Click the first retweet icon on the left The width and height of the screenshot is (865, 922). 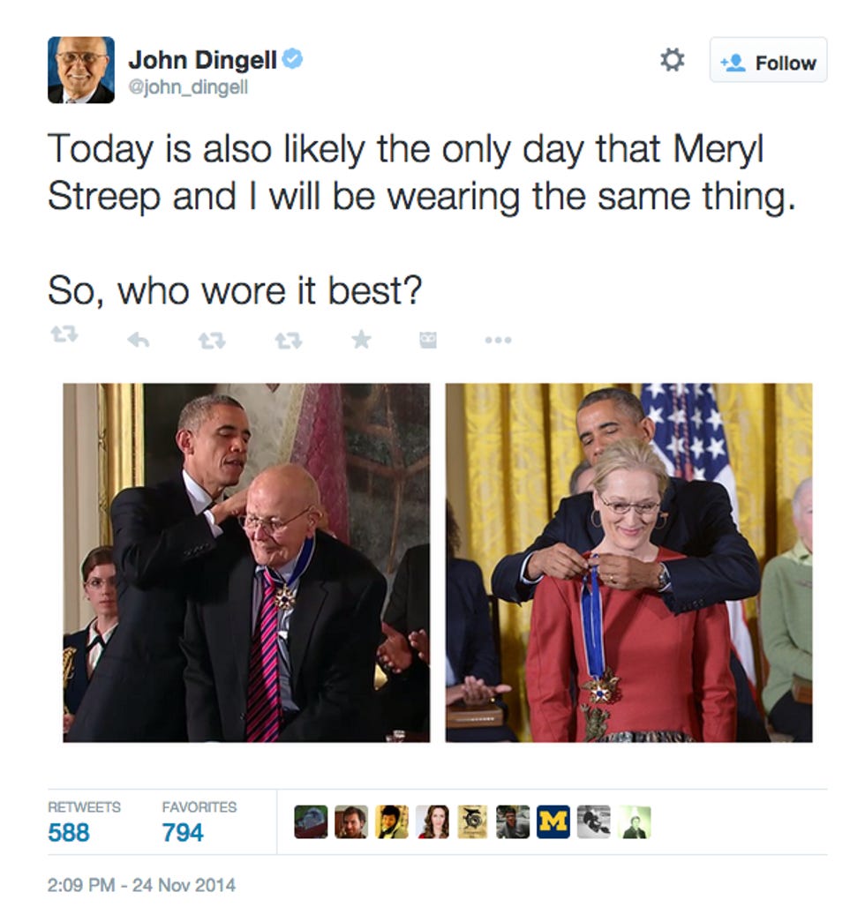pyautogui.click(x=64, y=334)
